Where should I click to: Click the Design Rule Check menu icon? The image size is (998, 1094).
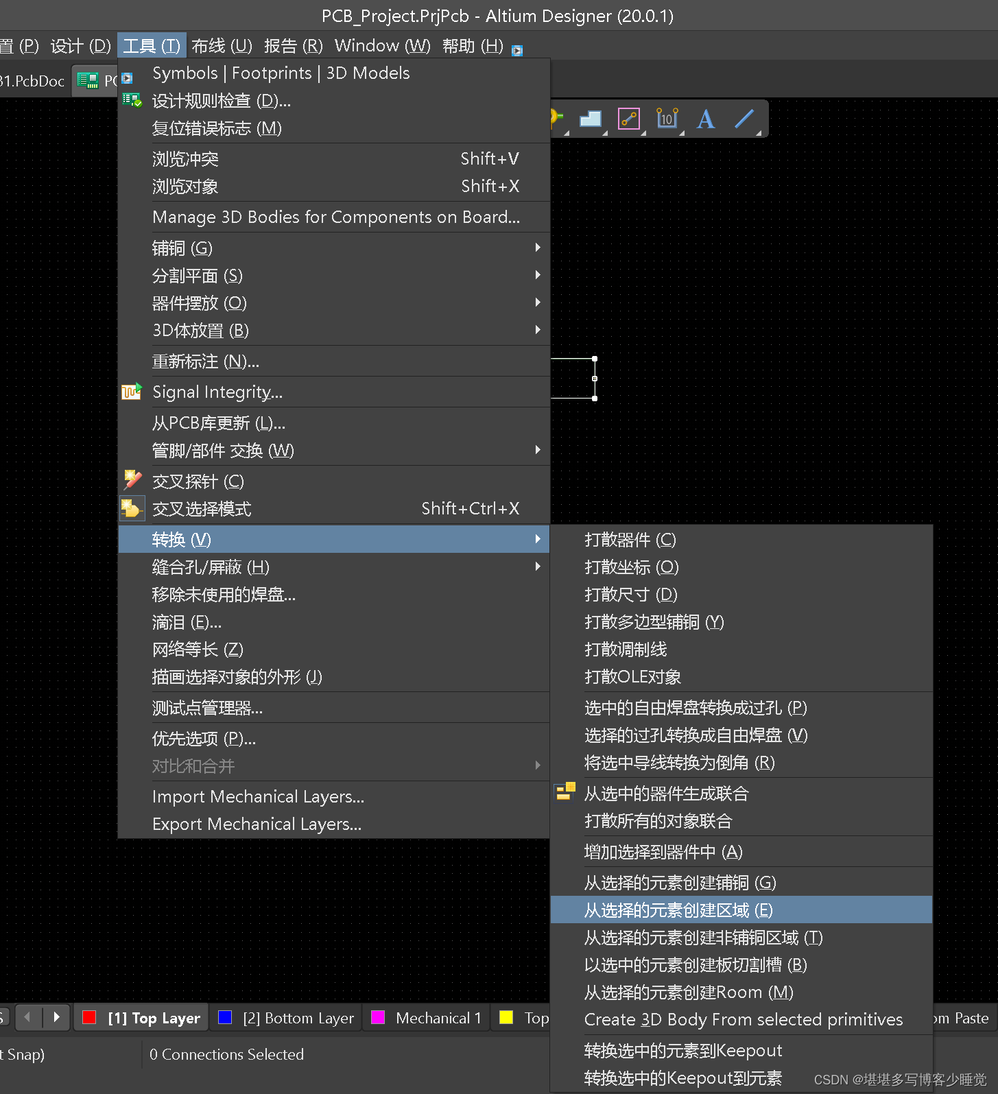(132, 101)
